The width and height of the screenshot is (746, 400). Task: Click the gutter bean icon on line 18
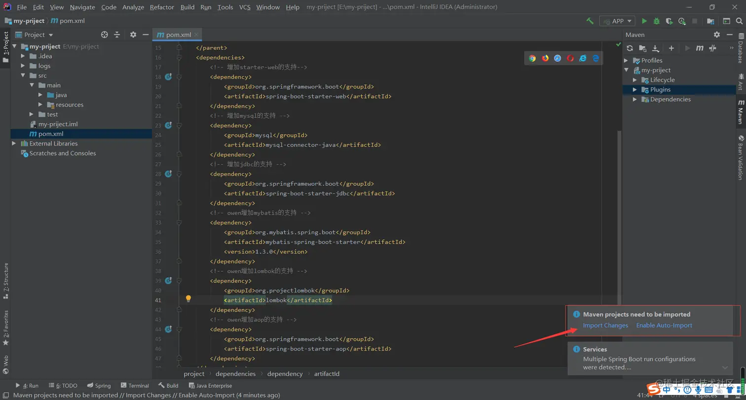168,77
